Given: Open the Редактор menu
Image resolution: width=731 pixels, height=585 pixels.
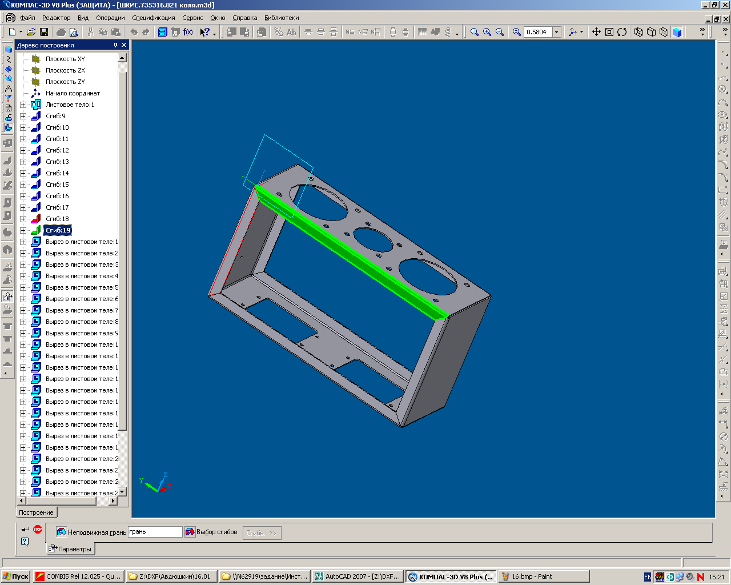Looking at the screenshot, I should (x=57, y=18).
